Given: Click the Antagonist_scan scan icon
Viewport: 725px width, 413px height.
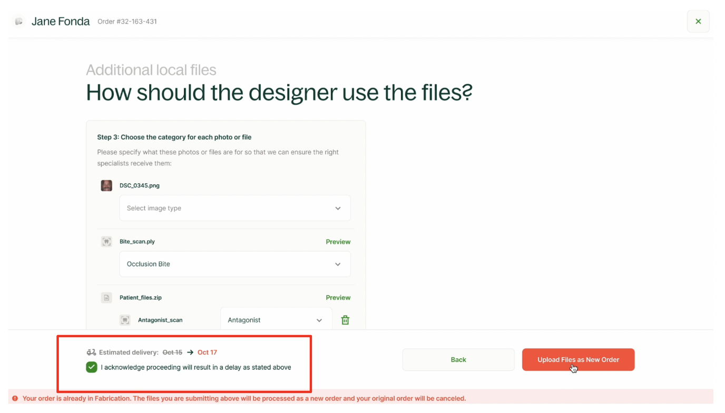Looking at the screenshot, I should [x=125, y=320].
